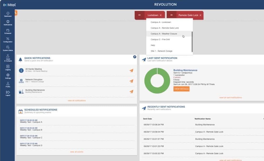
Task: Choose Campus A - Lockdown from dropdown
Action: (x=169, y=22)
